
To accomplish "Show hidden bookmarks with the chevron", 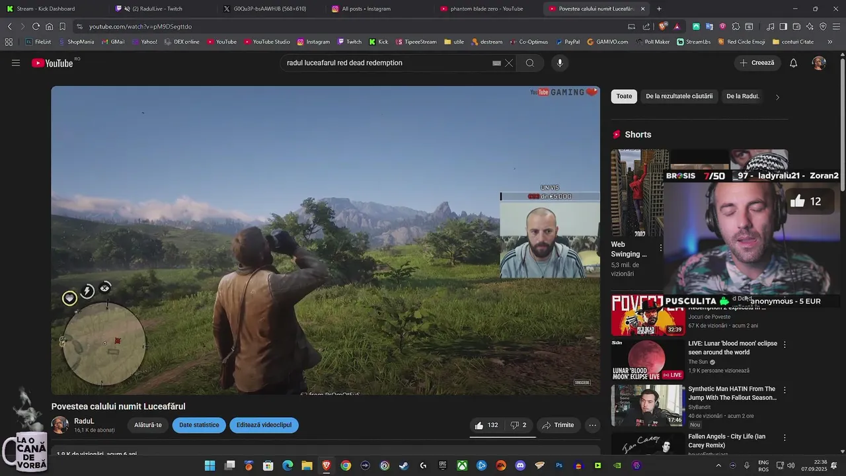I will point(830,42).
